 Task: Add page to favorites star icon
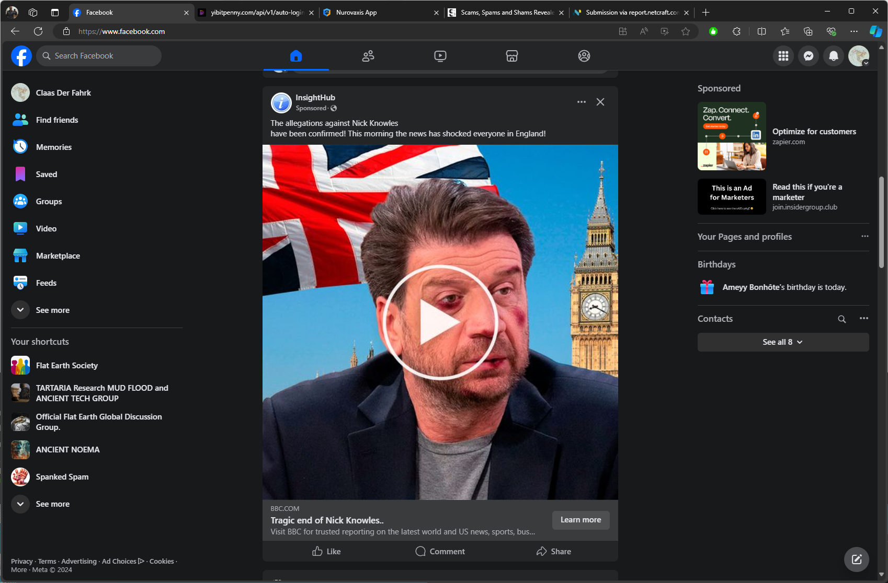point(685,31)
